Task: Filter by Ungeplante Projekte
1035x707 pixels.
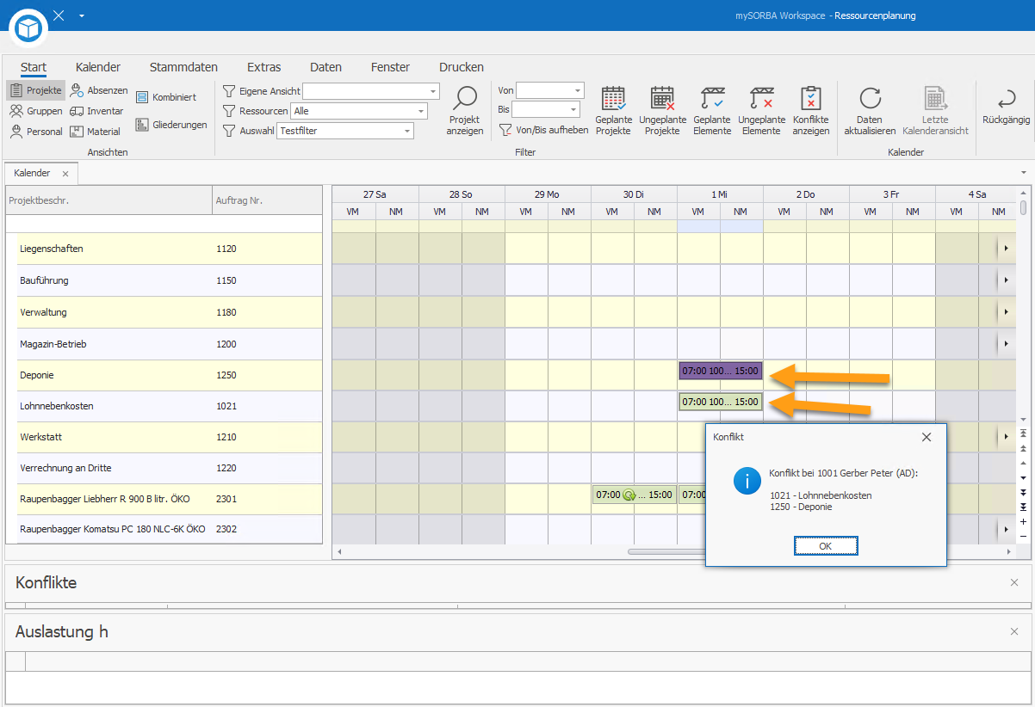Action: coord(663,111)
